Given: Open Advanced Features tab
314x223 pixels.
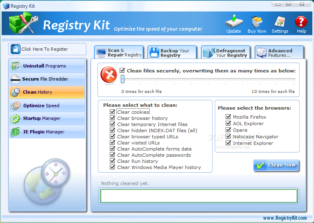Looking at the screenshot, I should [279, 52].
